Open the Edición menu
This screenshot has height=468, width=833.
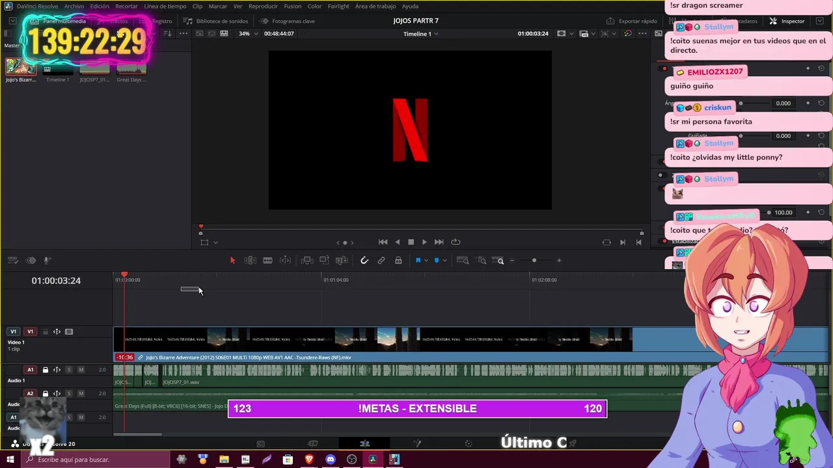pos(100,6)
